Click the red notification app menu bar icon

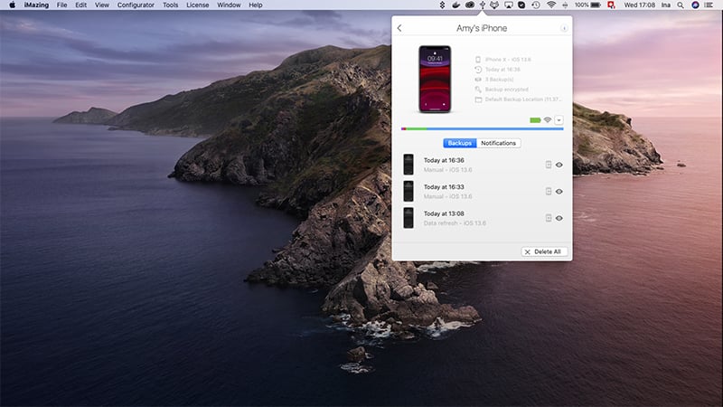tap(611, 5)
